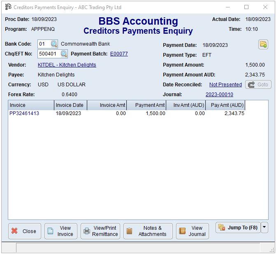Click the Payment Amt column header
Viewport: 276px width, 254px height.
point(146,105)
